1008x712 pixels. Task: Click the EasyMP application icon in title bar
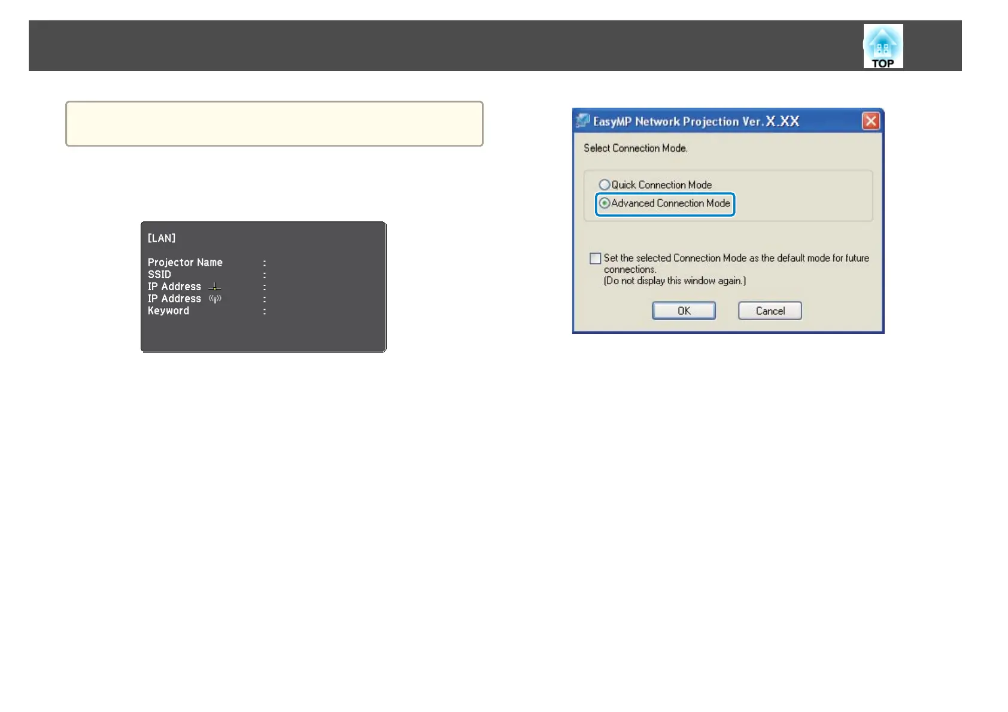(x=583, y=121)
